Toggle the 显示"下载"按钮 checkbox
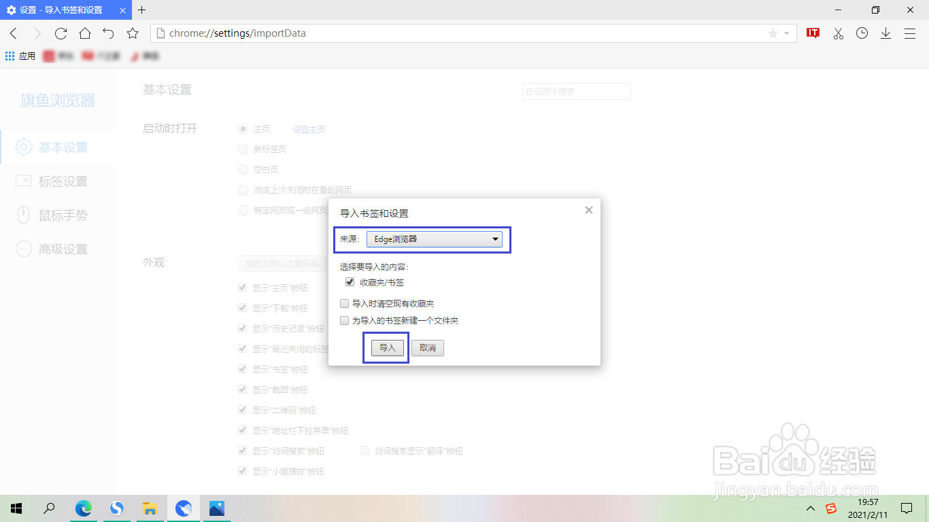Screen dimensions: 929x522 pyautogui.click(x=242, y=308)
